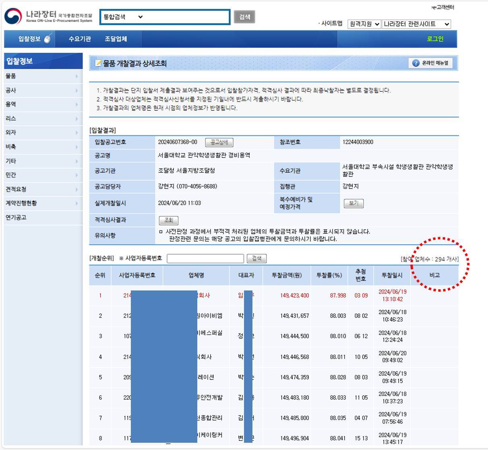Click bid rate 87.998
Image resolution: width=488 pixels, height=450 pixels.
pos(338,295)
